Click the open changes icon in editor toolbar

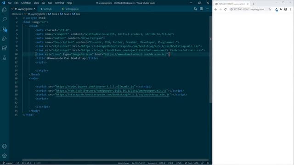(195, 9)
